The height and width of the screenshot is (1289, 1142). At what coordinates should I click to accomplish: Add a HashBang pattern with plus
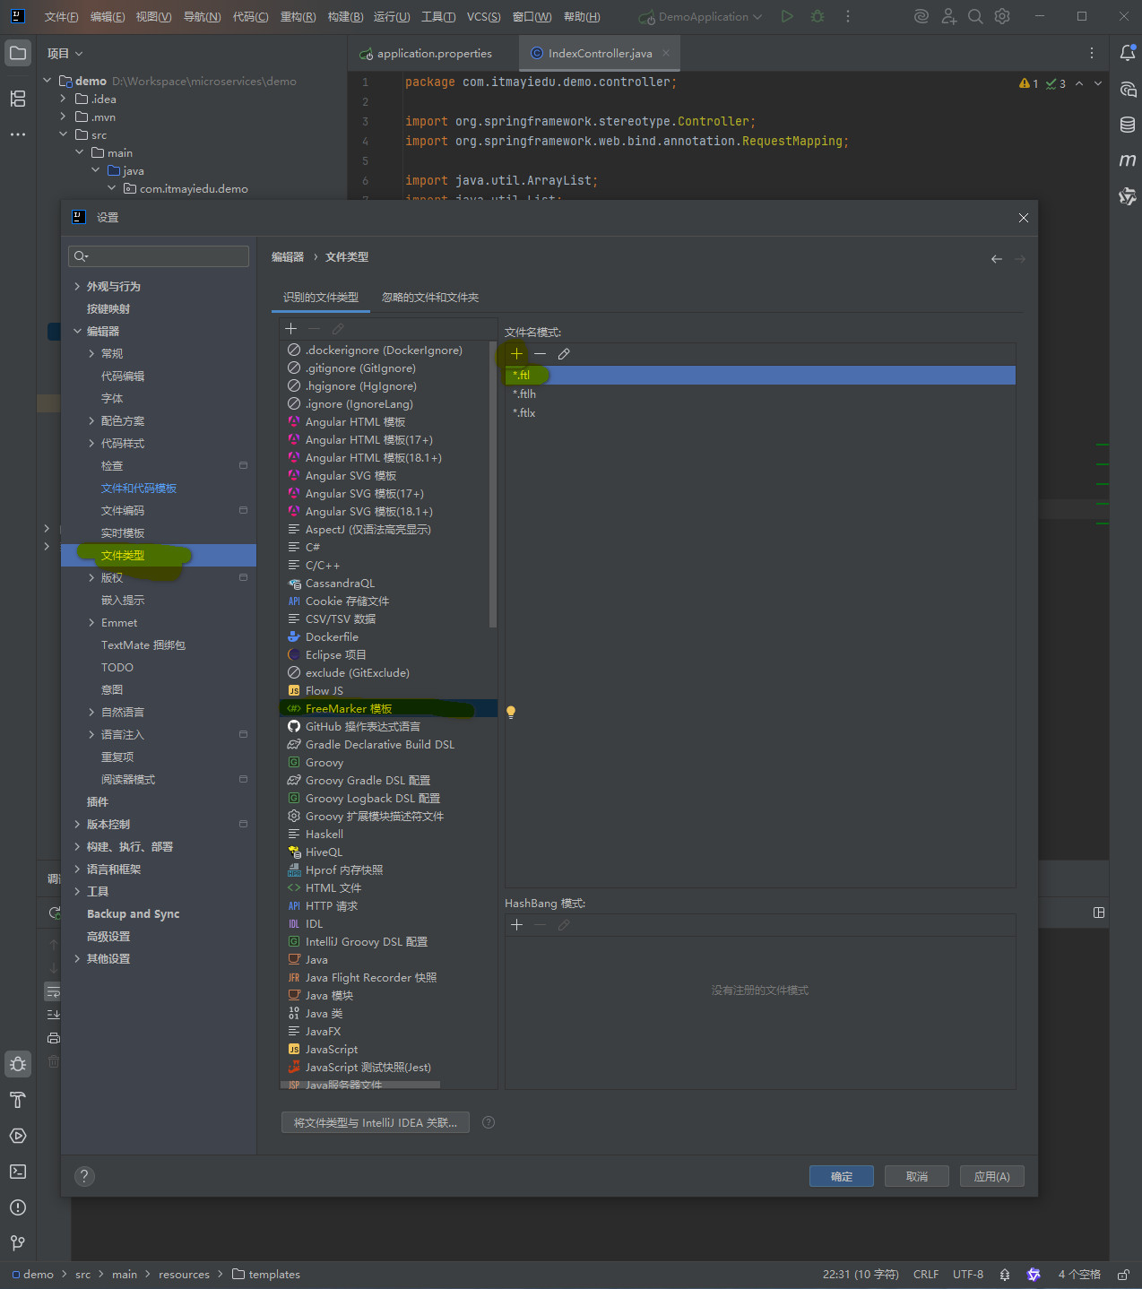coord(516,925)
